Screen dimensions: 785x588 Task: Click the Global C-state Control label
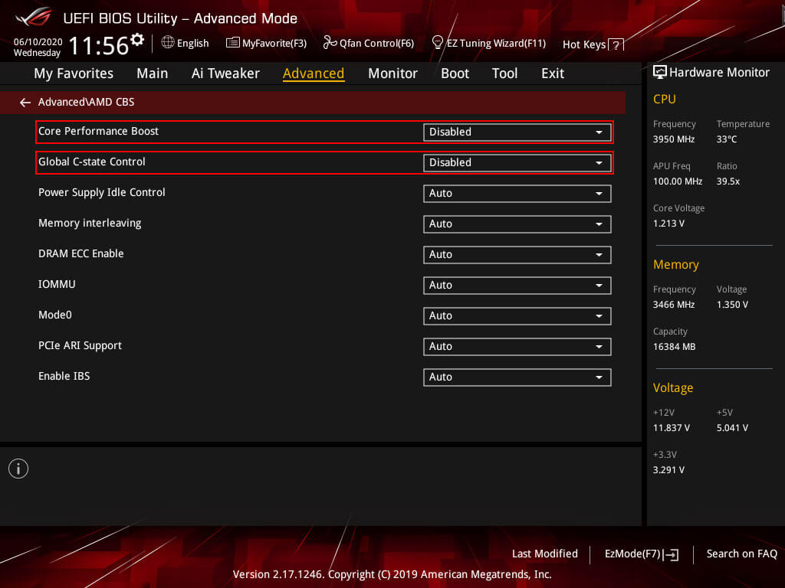click(x=92, y=162)
